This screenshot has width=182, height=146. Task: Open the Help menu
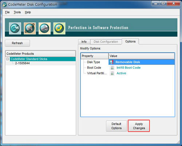click(x=28, y=12)
